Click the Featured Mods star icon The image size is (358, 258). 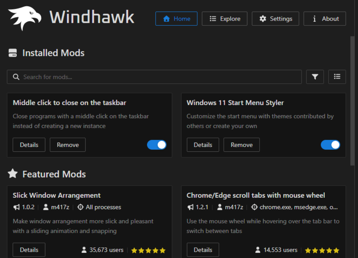click(13, 174)
